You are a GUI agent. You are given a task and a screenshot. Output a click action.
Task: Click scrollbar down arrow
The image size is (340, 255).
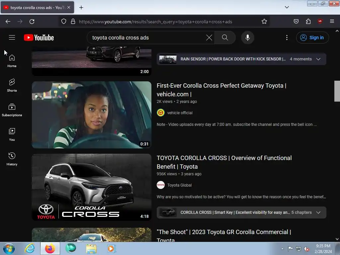337,239
